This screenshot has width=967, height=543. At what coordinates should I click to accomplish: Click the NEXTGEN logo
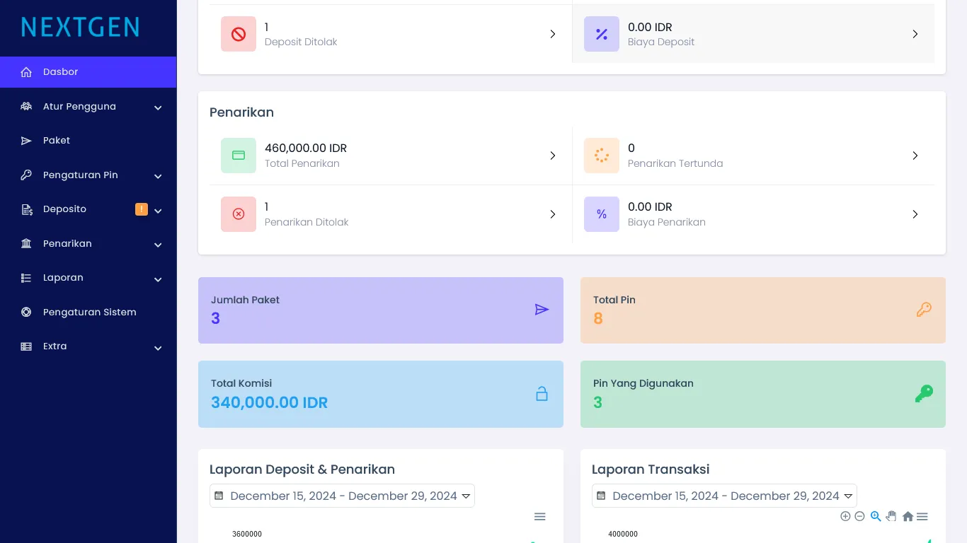(x=80, y=28)
